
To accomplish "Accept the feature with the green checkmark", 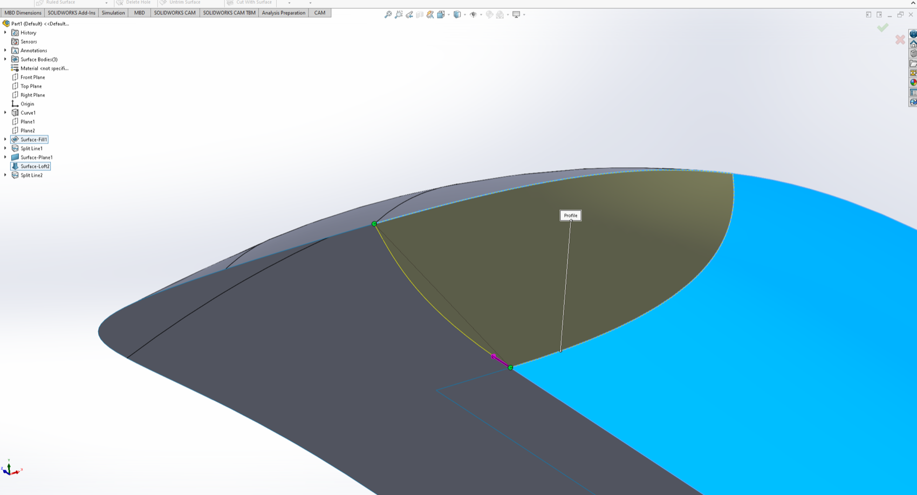I will click(x=882, y=27).
